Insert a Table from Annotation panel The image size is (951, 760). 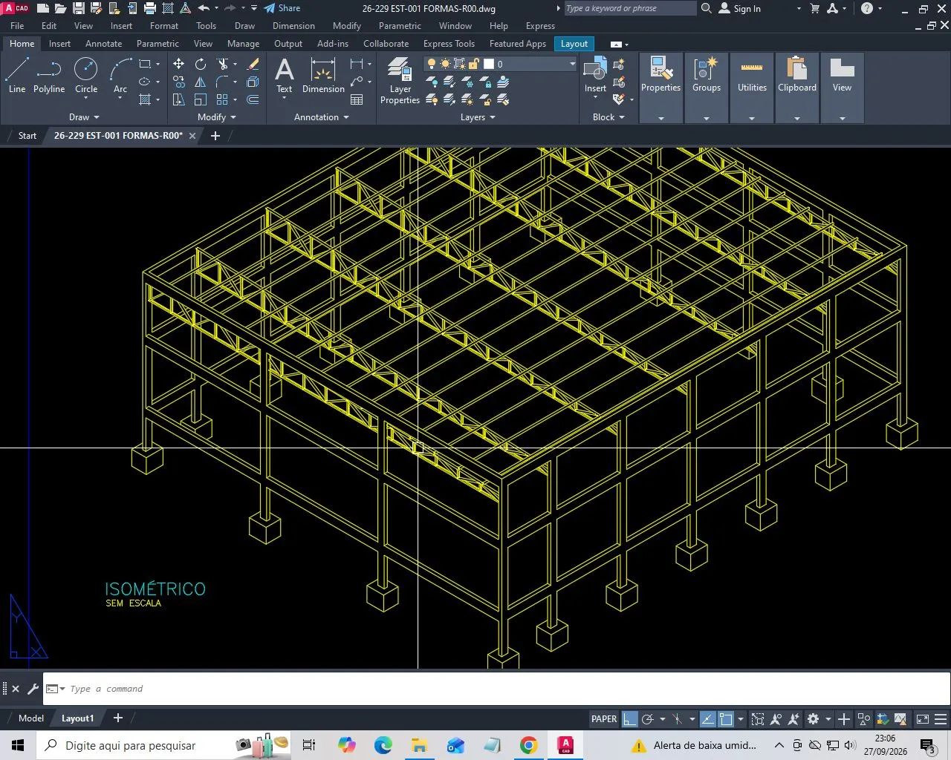(357, 99)
